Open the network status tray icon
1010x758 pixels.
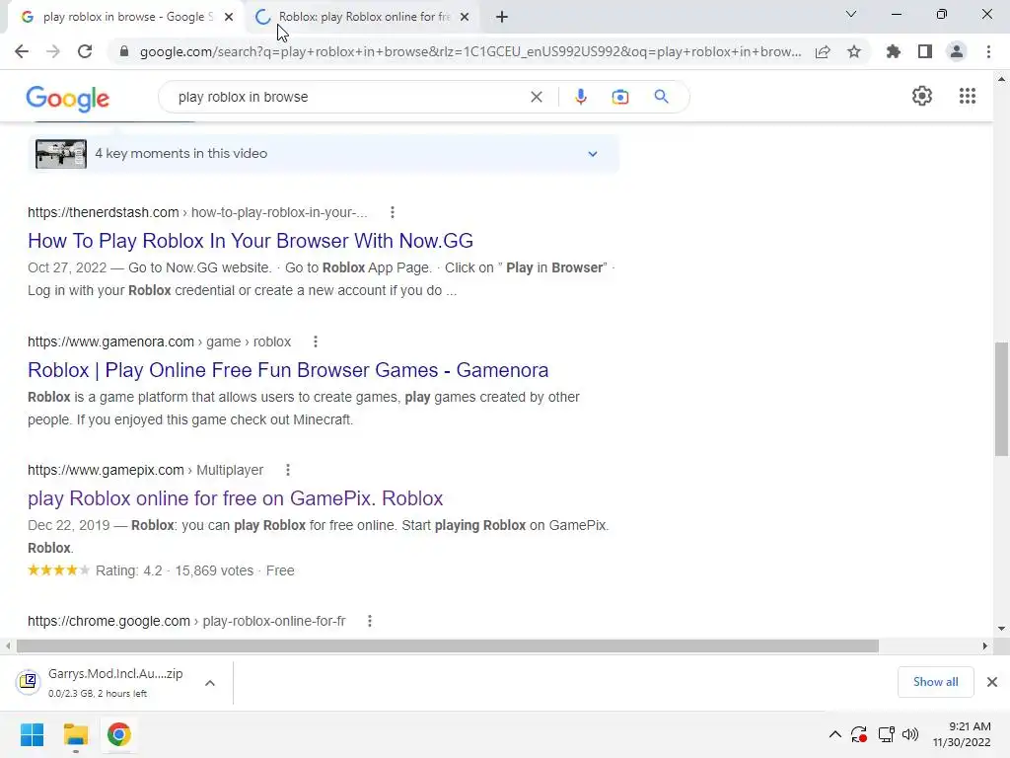point(887,734)
